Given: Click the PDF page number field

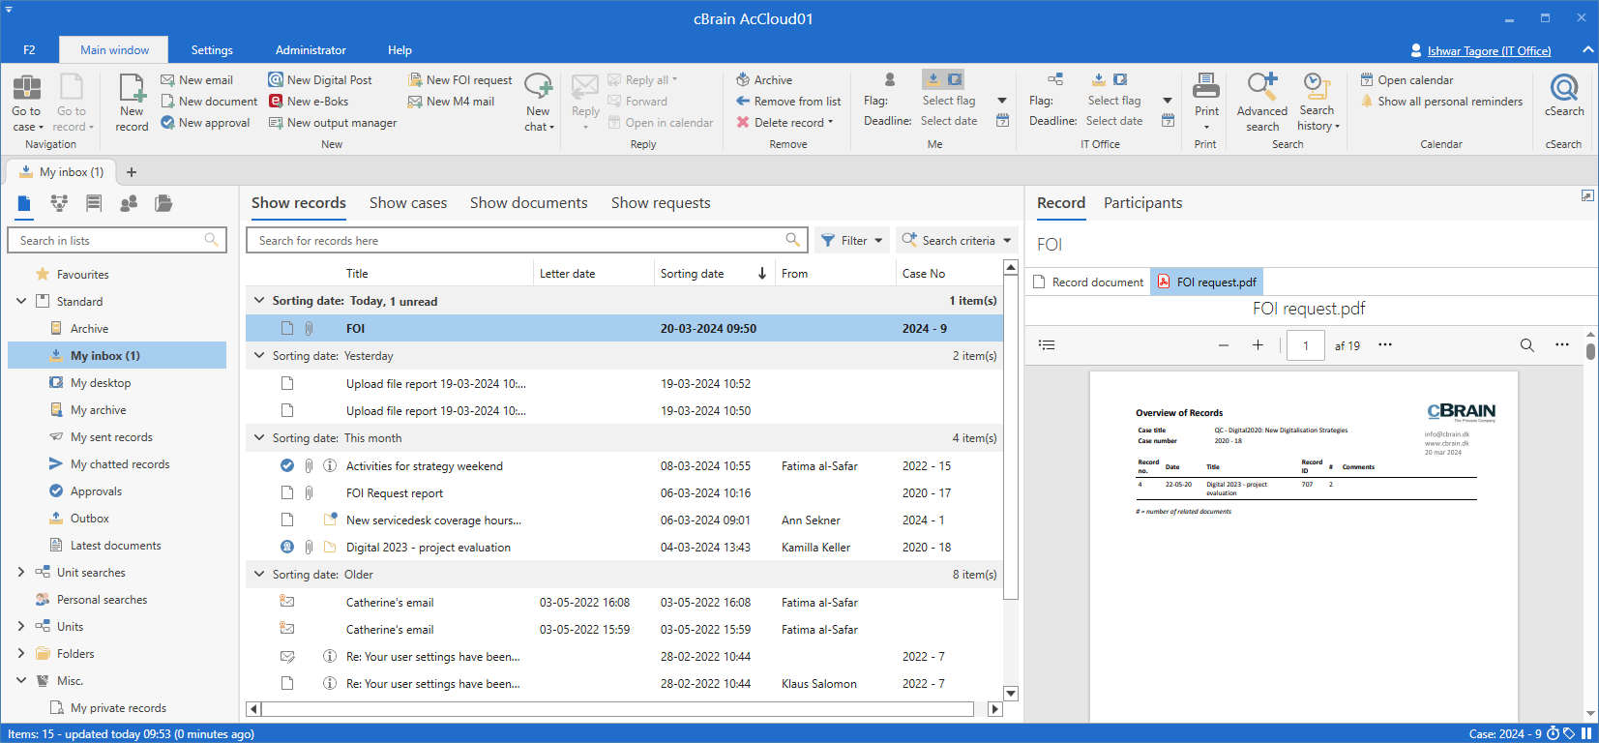Looking at the screenshot, I should coord(1306,345).
